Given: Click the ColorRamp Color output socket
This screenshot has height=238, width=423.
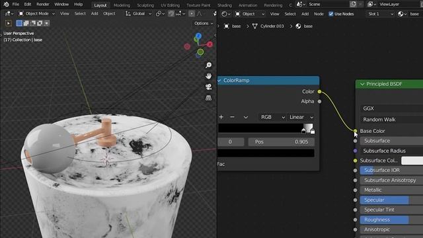Looking at the screenshot, I should pyautogui.click(x=319, y=92).
